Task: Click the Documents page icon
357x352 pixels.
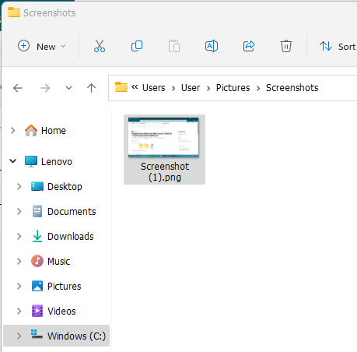Action: click(37, 211)
